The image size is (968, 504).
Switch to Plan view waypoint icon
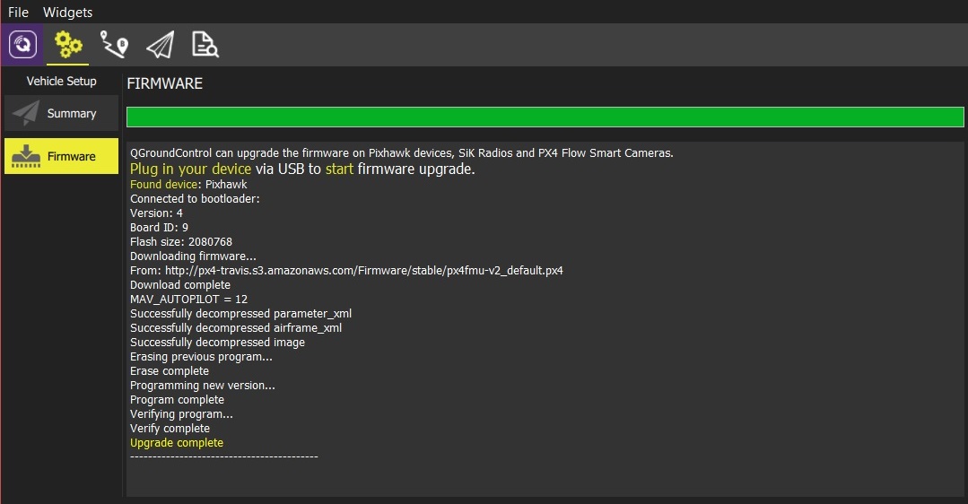point(114,45)
